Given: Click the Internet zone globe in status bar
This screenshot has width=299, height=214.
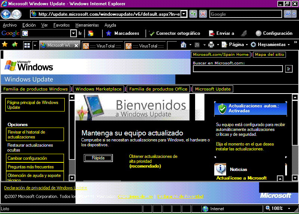Looking at the screenshot, I should point(205,209).
